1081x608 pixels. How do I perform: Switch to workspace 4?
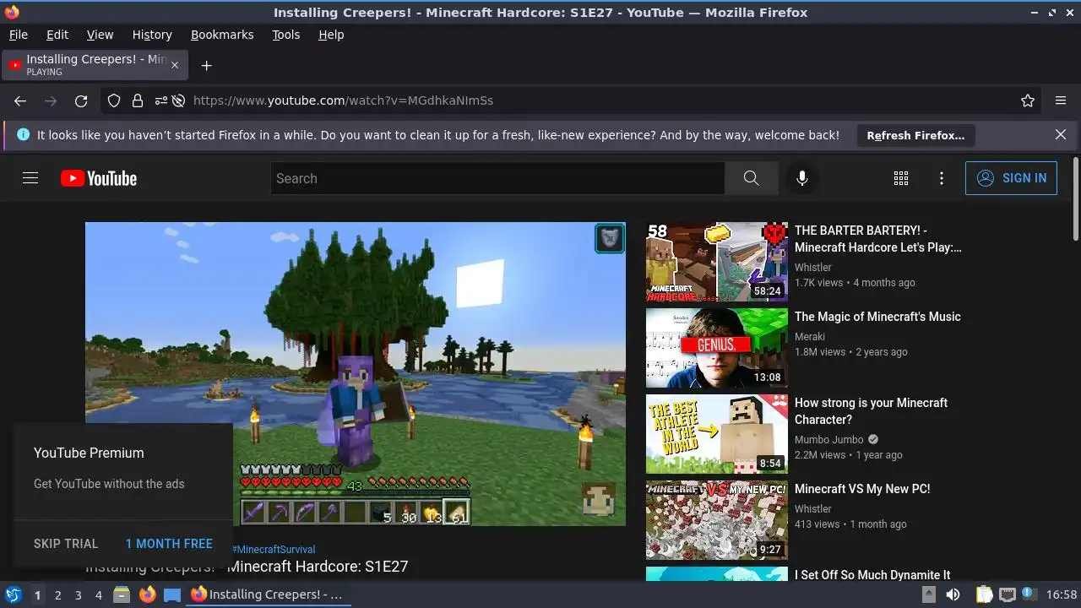tap(98, 595)
